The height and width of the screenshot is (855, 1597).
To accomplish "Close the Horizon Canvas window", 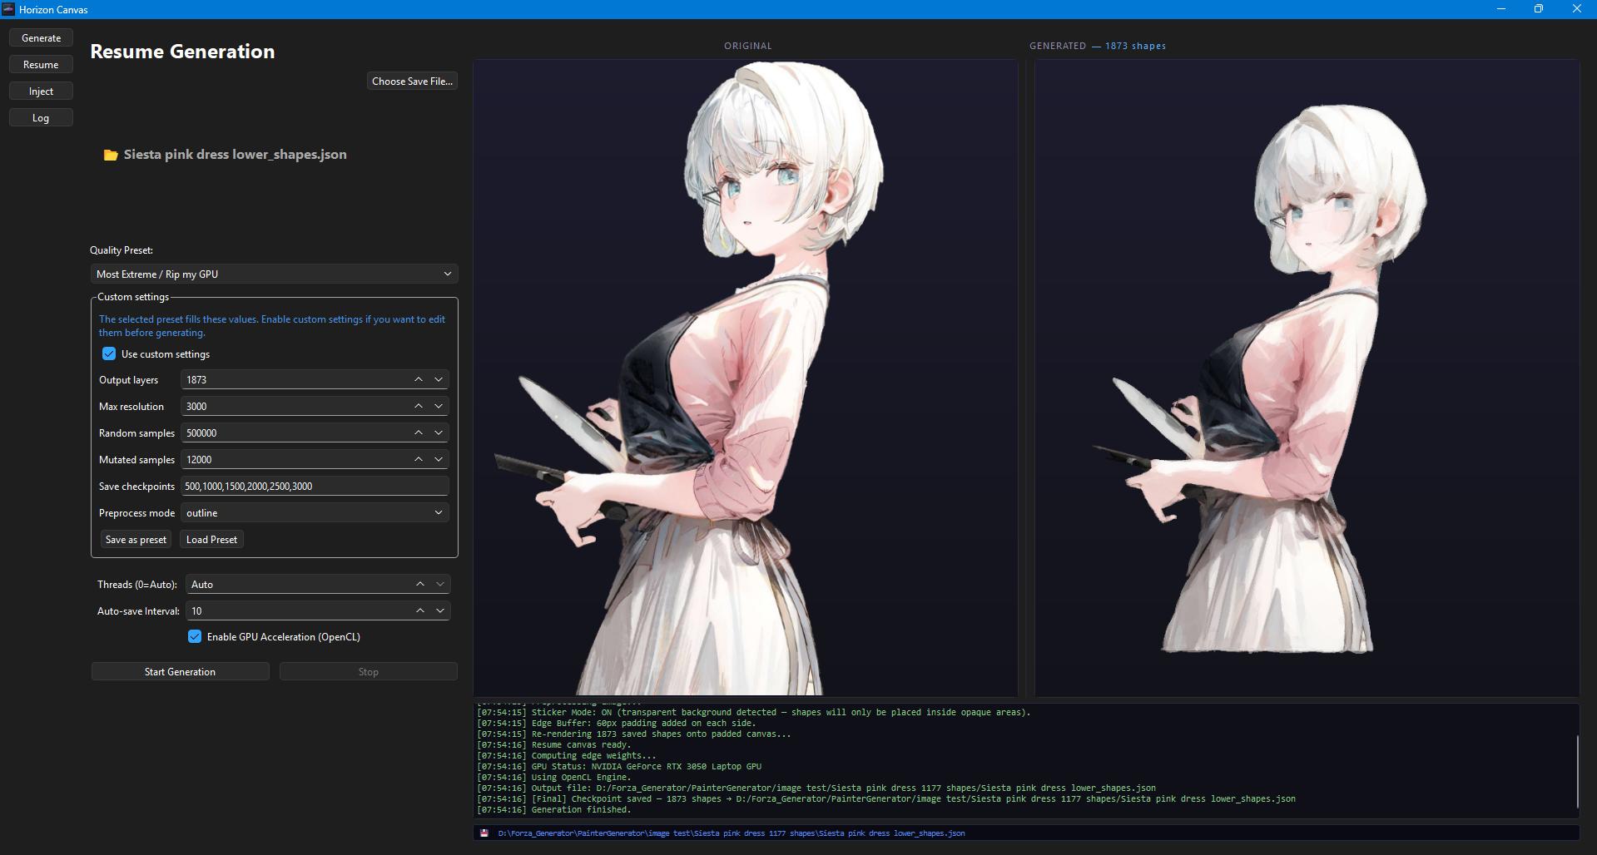I will tap(1577, 9).
